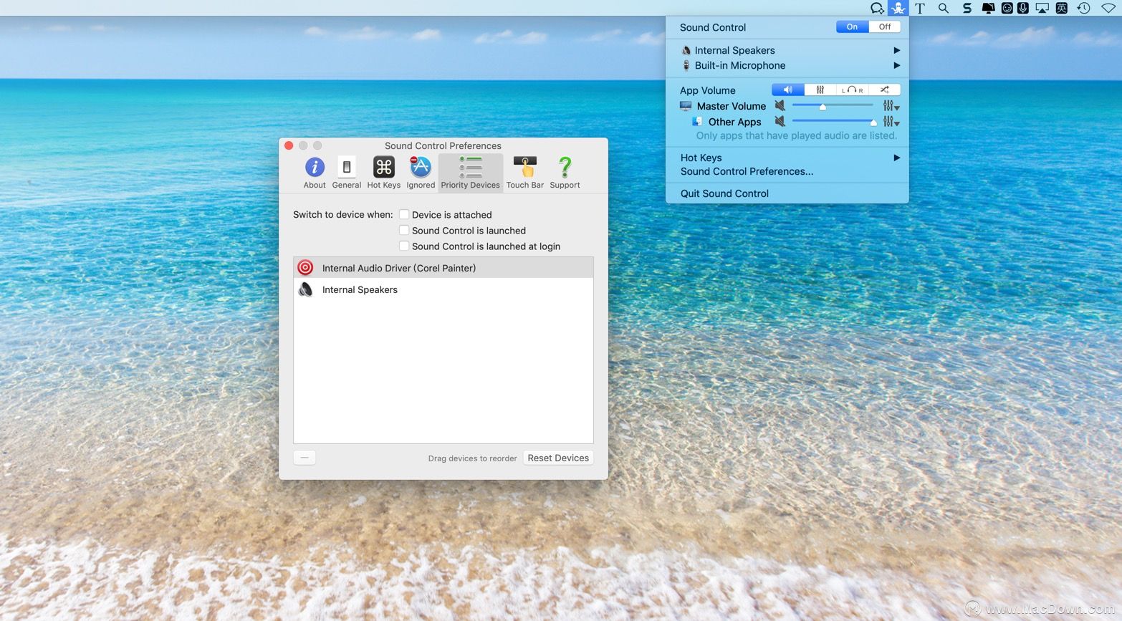Mute Master Volume via speaker icon

point(780,105)
